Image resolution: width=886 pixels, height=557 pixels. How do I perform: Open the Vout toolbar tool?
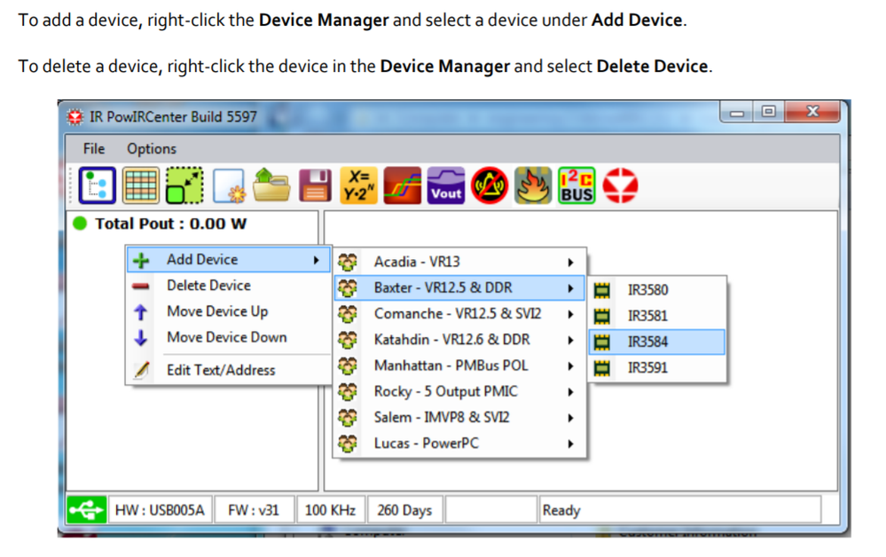446,185
